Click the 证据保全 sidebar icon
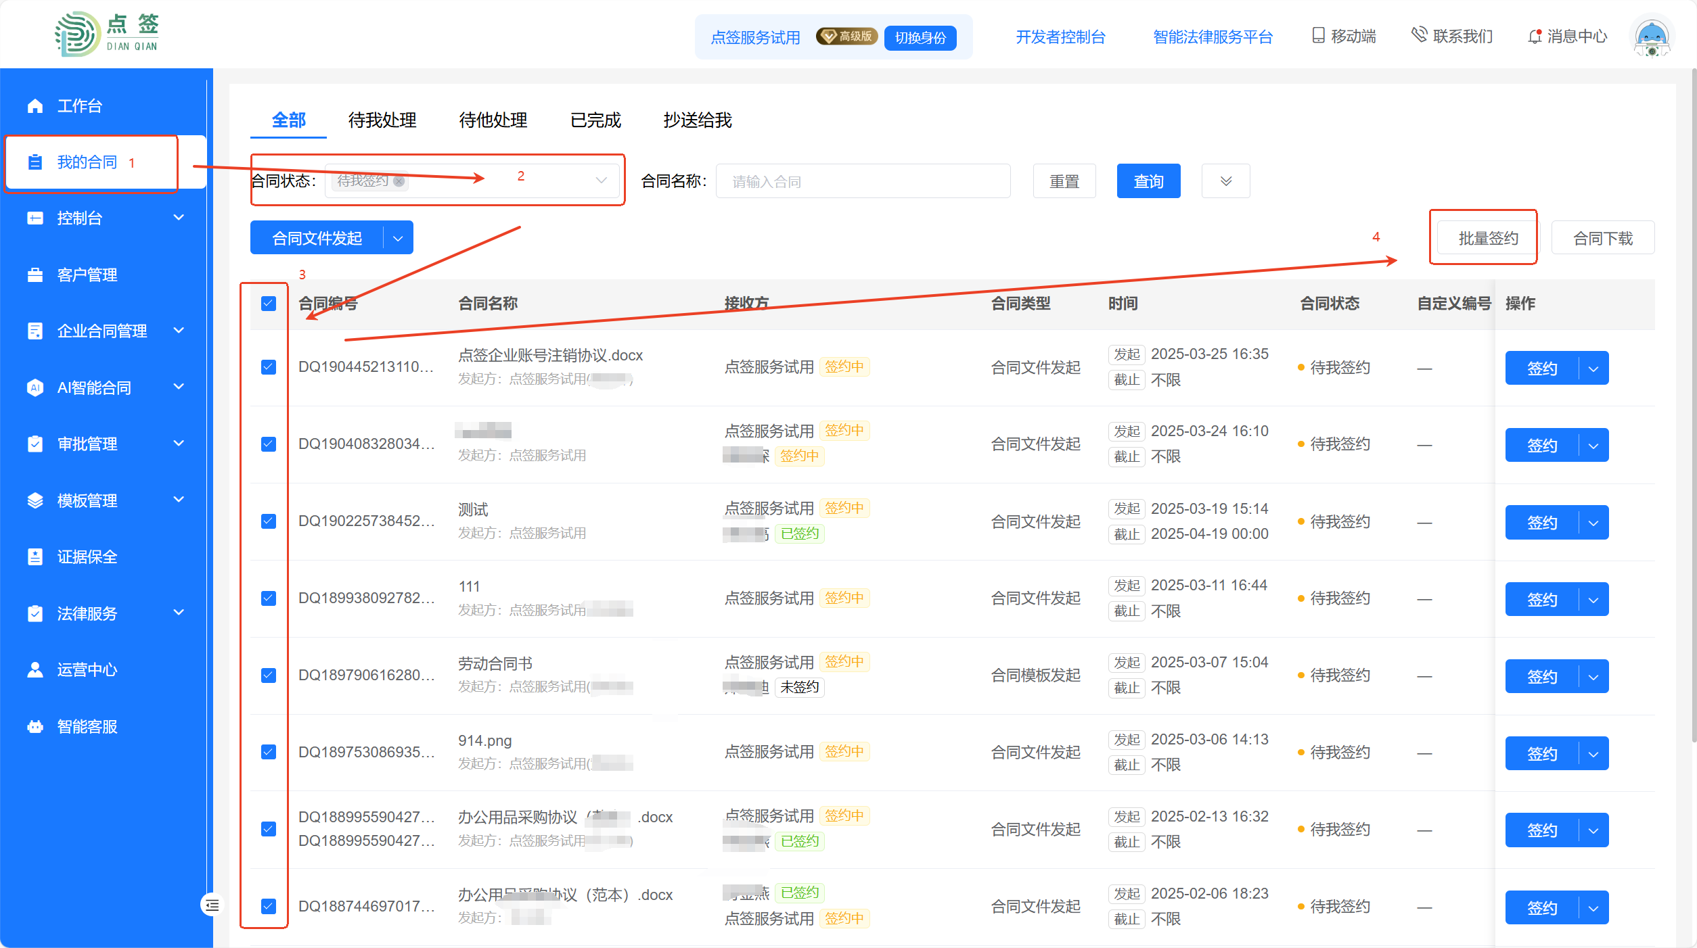The width and height of the screenshot is (1697, 948). pos(35,557)
